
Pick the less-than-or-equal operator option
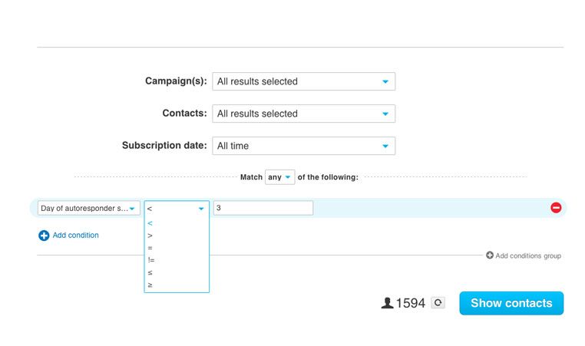coord(150,272)
